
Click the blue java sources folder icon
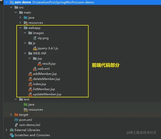26,18
